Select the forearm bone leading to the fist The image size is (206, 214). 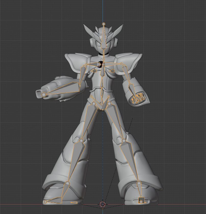[x=132, y=90]
